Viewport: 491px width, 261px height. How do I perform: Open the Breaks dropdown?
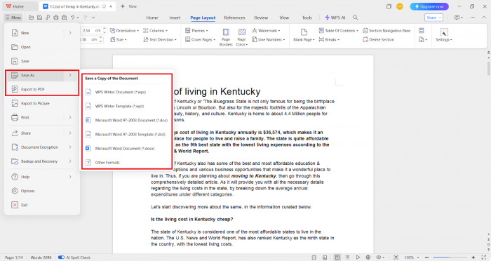click(329, 39)
